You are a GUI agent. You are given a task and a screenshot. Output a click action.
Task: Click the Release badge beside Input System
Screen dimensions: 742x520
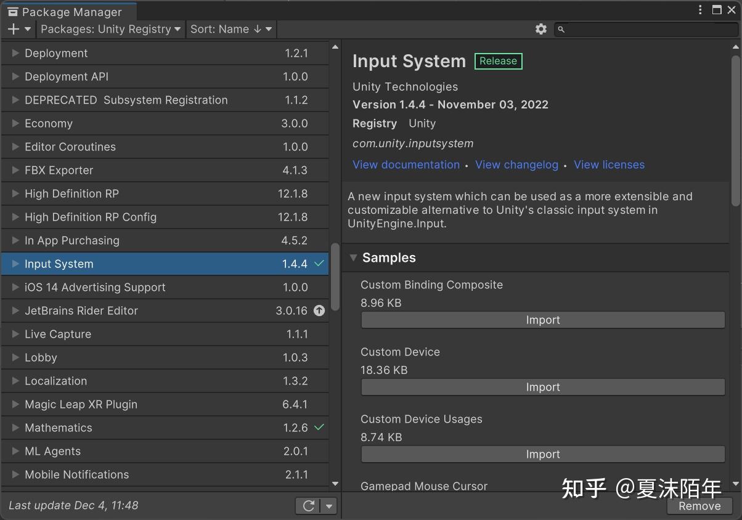[x=498, y=61]
